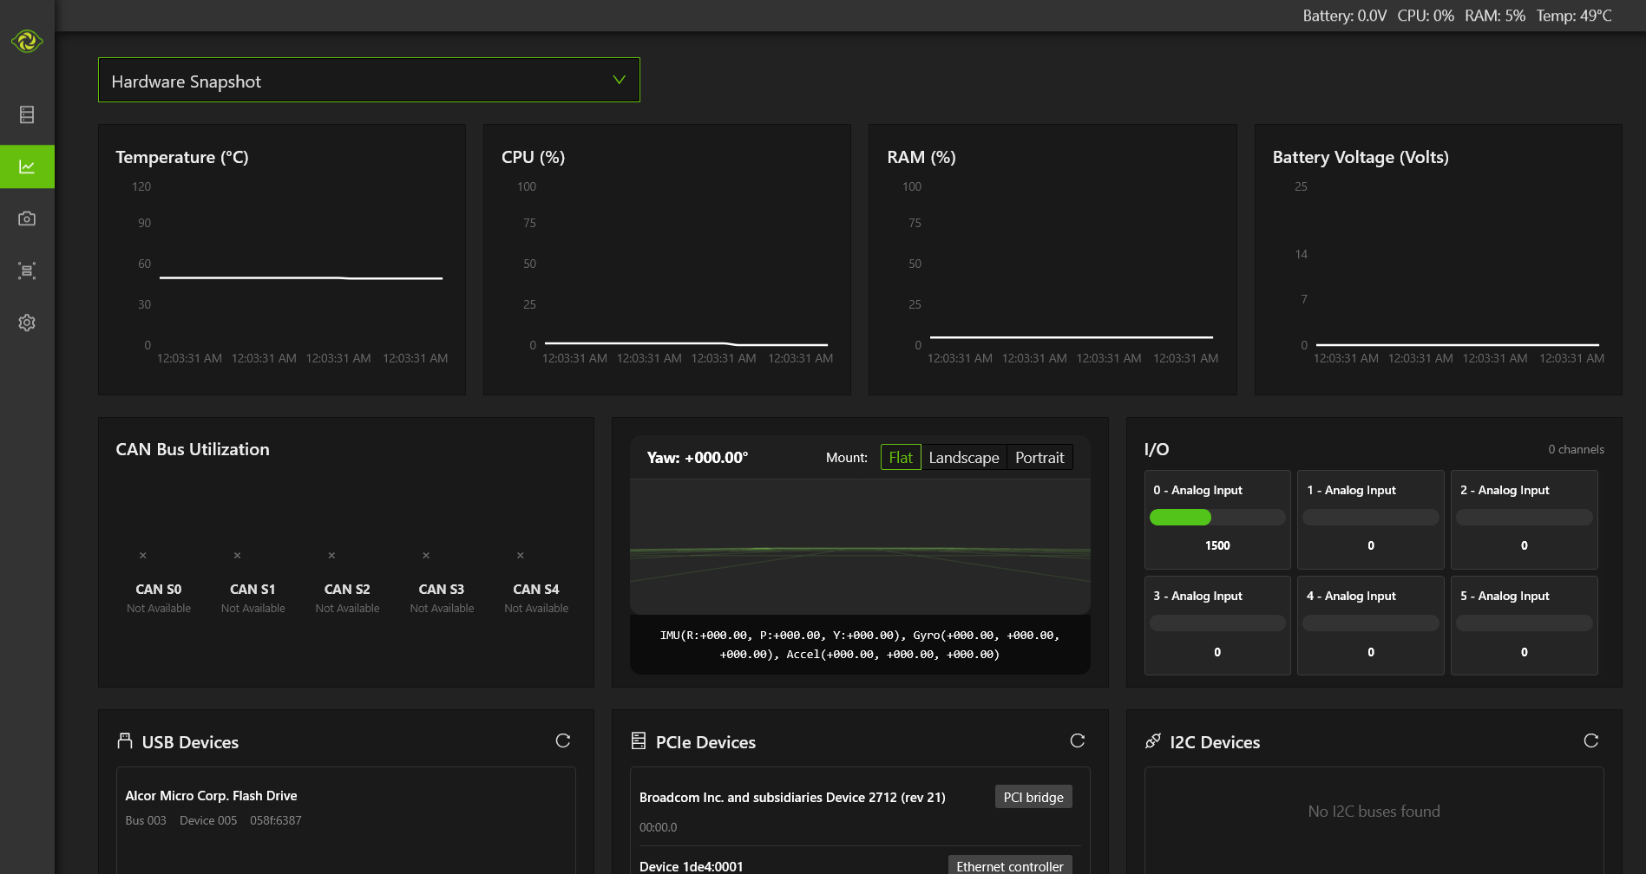Open the camera icon in sidebar

pos(27,218)
